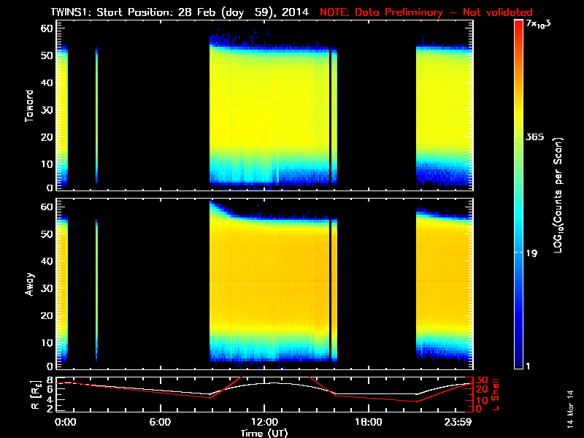Image resolution: width=584 pixels, height=438 pixels.
Task: Click the red '30' L Shell tick label
Action: click(482, 380)
